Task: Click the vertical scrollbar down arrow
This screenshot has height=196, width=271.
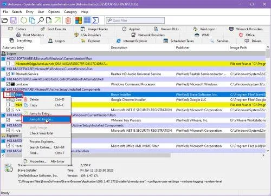Action: click(x=268, y=151)
